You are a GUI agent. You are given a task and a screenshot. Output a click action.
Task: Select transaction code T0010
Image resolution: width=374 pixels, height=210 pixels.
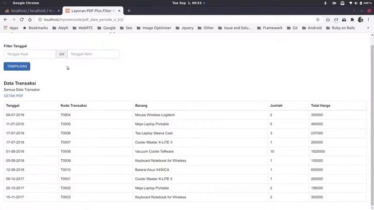pos(65,170)
